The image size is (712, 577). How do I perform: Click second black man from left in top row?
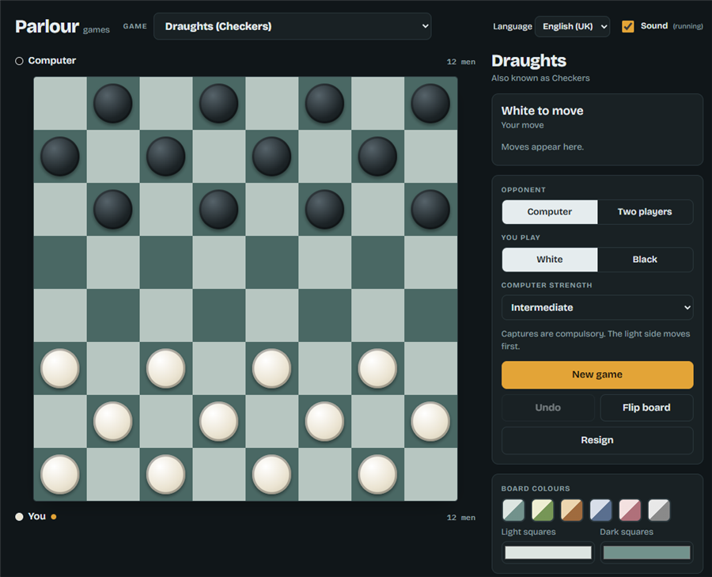(219, 103)
